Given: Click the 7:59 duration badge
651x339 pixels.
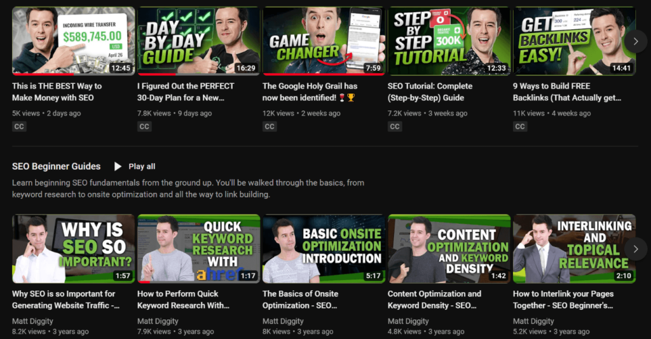Looking at the screenshot, I should [373, 68].
